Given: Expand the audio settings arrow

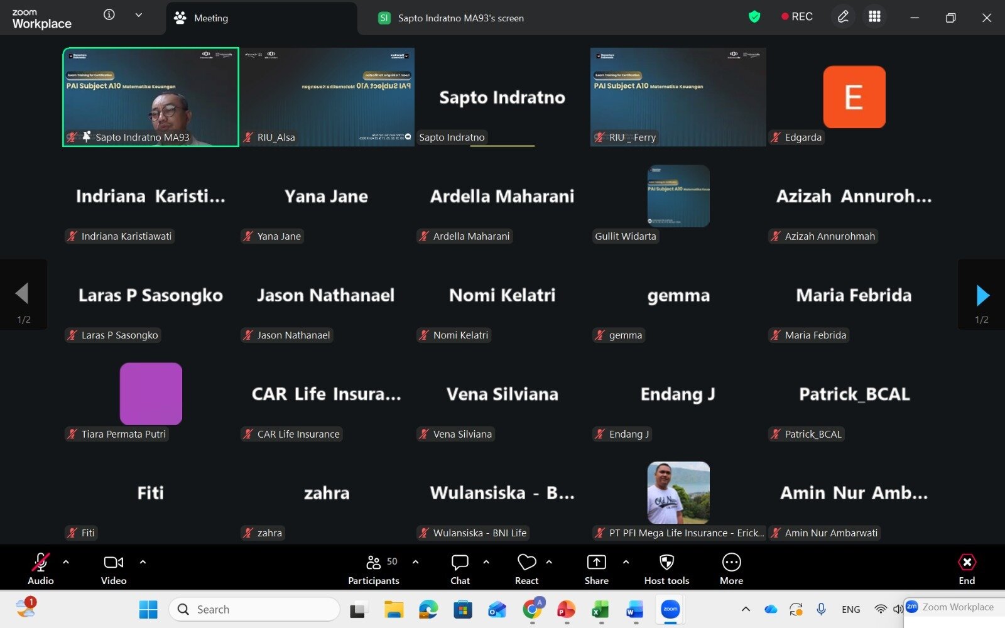Looking at the screenshot, I should click(66, 562).
